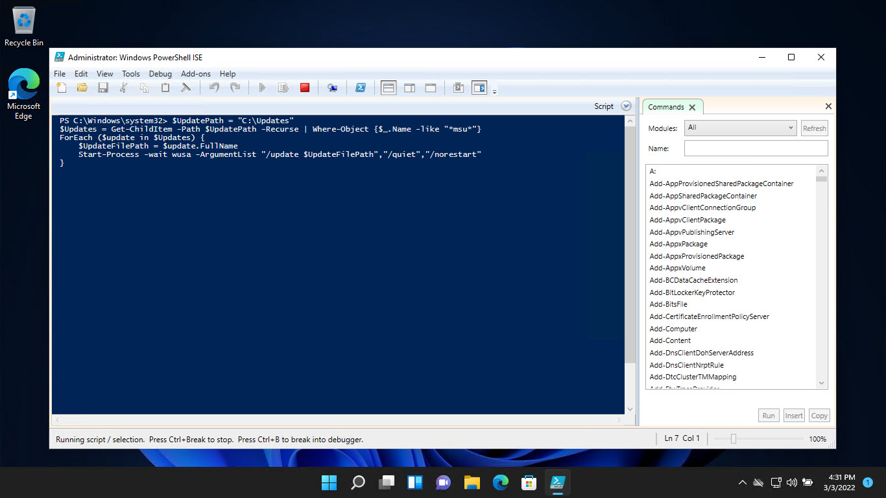This screenshot has width=886, height=498.
Task: Launch PowerShell.exe from the toolbar icon
Action: pyautogui.click(x=361, y=87)
